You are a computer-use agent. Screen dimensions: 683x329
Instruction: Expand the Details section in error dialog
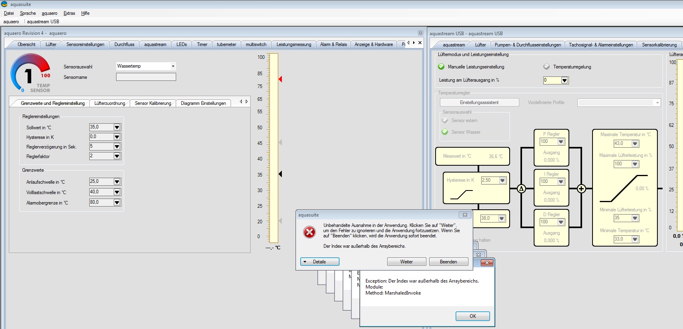coord(319,262)
